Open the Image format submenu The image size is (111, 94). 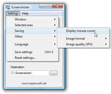pyautogui.click(x=83, y=39)
